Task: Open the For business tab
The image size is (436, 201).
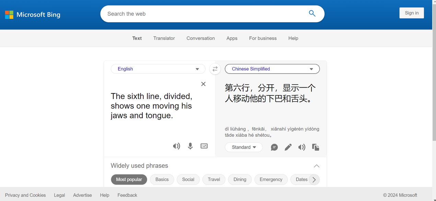Action: (x=263, y=38)
